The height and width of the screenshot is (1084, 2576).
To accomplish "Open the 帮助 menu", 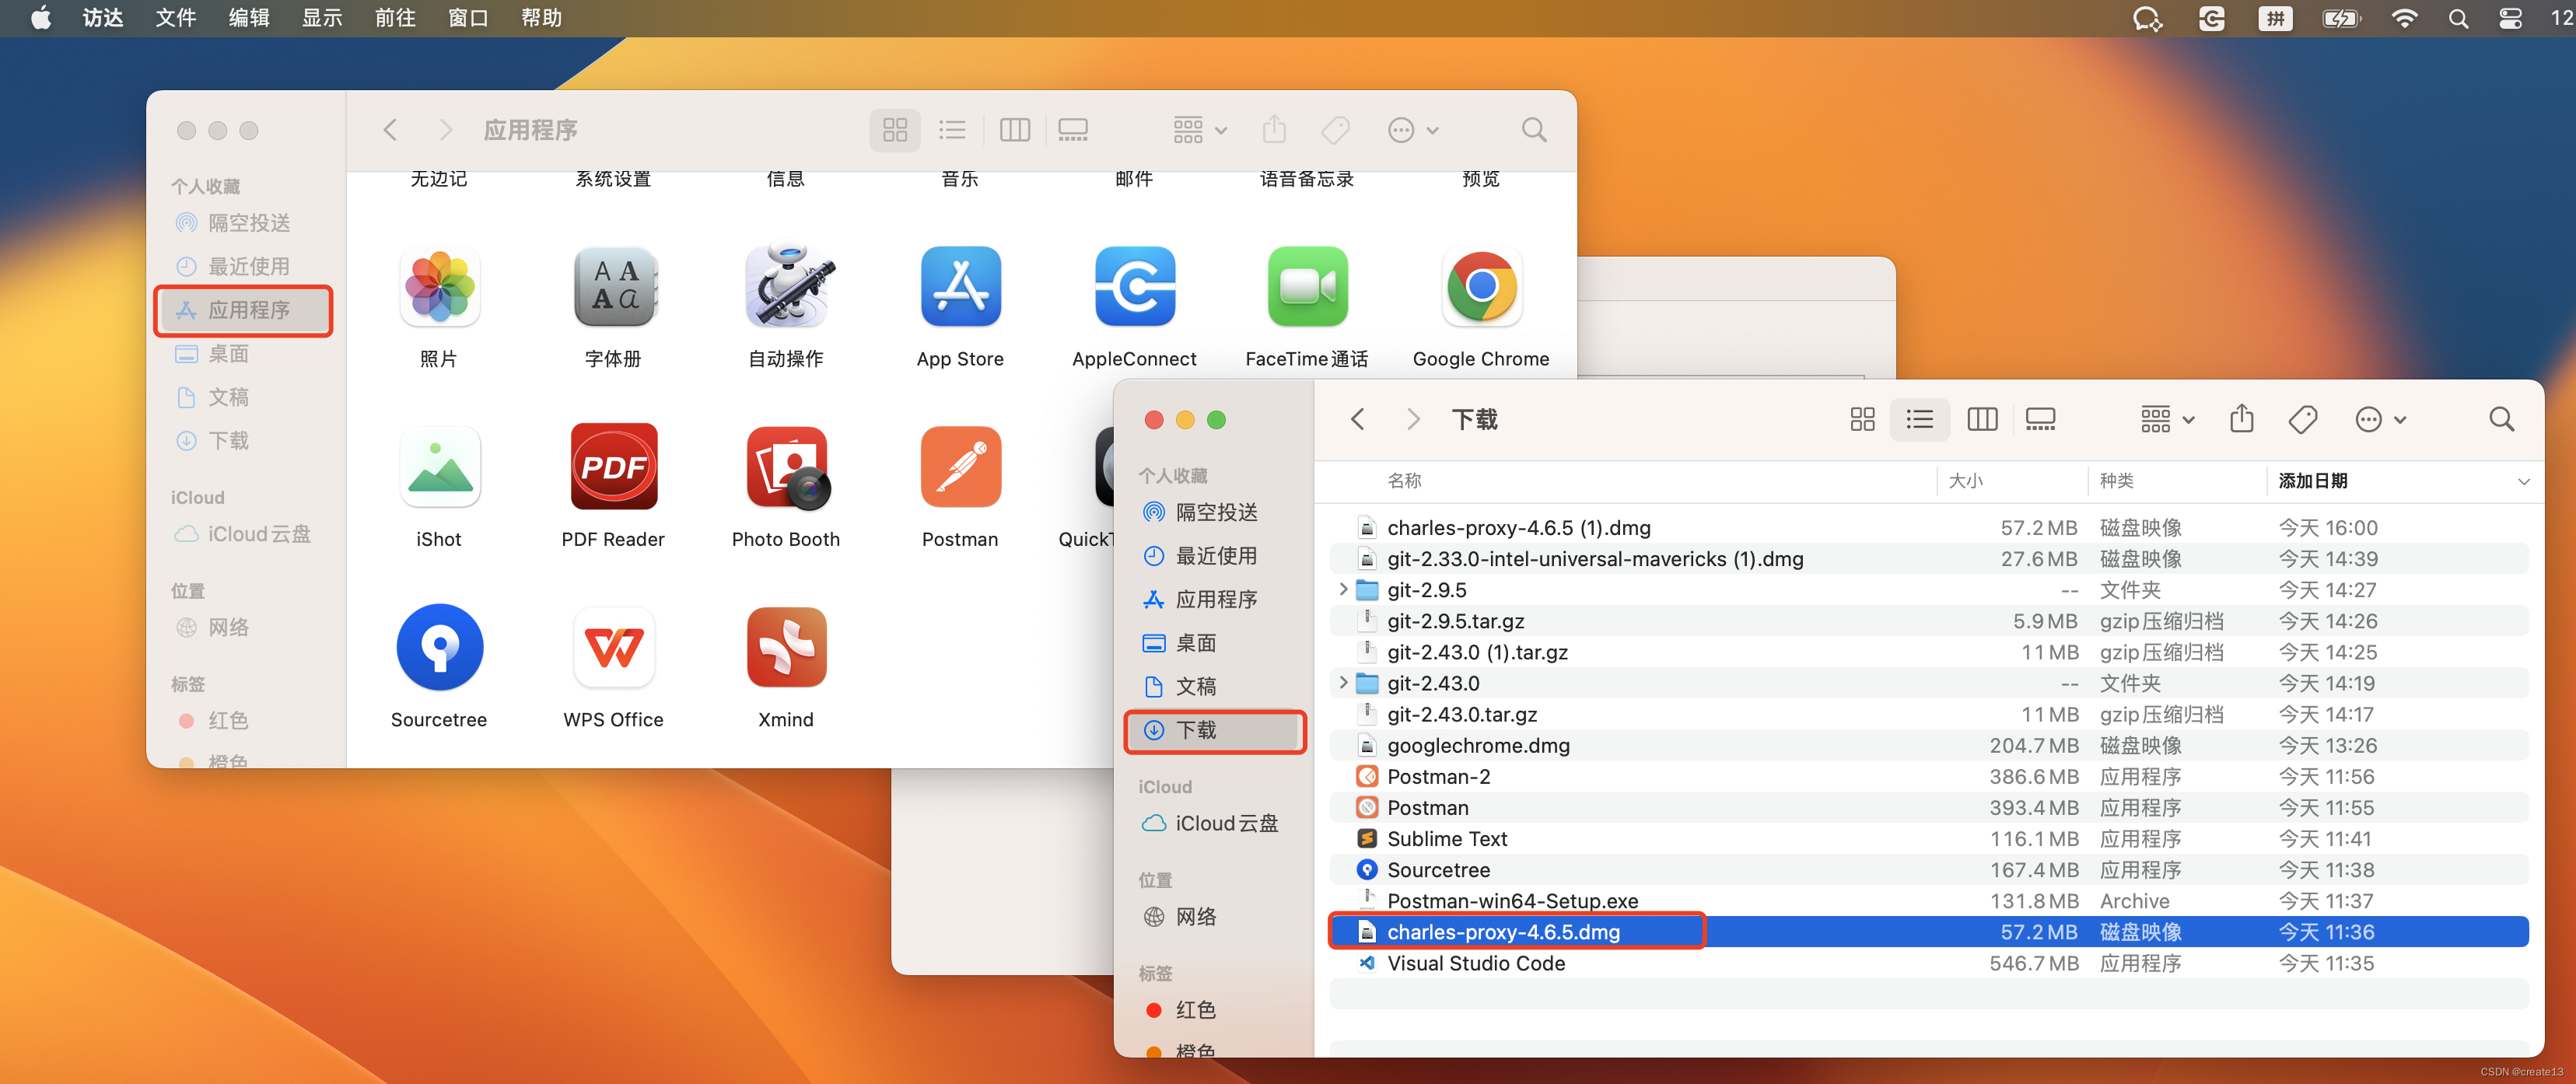I will coord(541,18).
